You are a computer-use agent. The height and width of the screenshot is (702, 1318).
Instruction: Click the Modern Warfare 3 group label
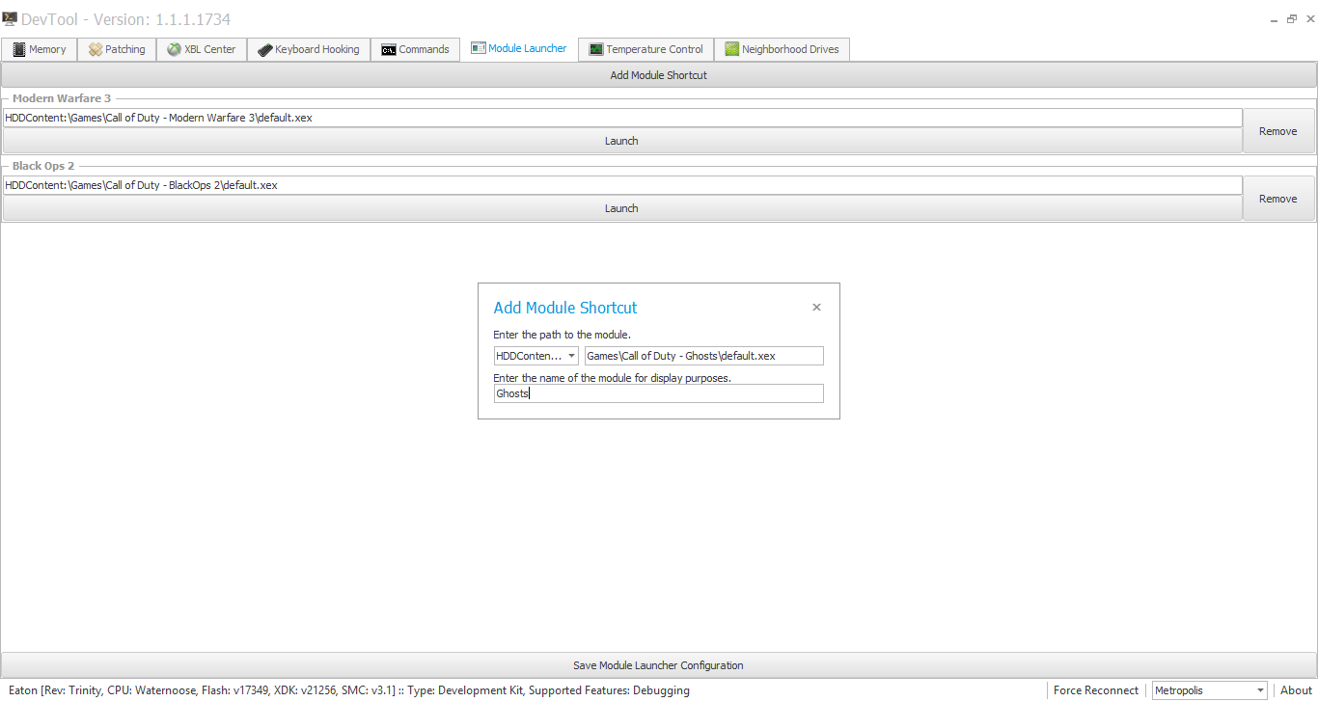pos(62,98)
